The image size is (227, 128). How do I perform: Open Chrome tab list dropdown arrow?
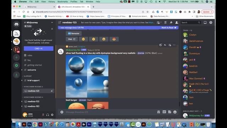(x=211, y=7)
